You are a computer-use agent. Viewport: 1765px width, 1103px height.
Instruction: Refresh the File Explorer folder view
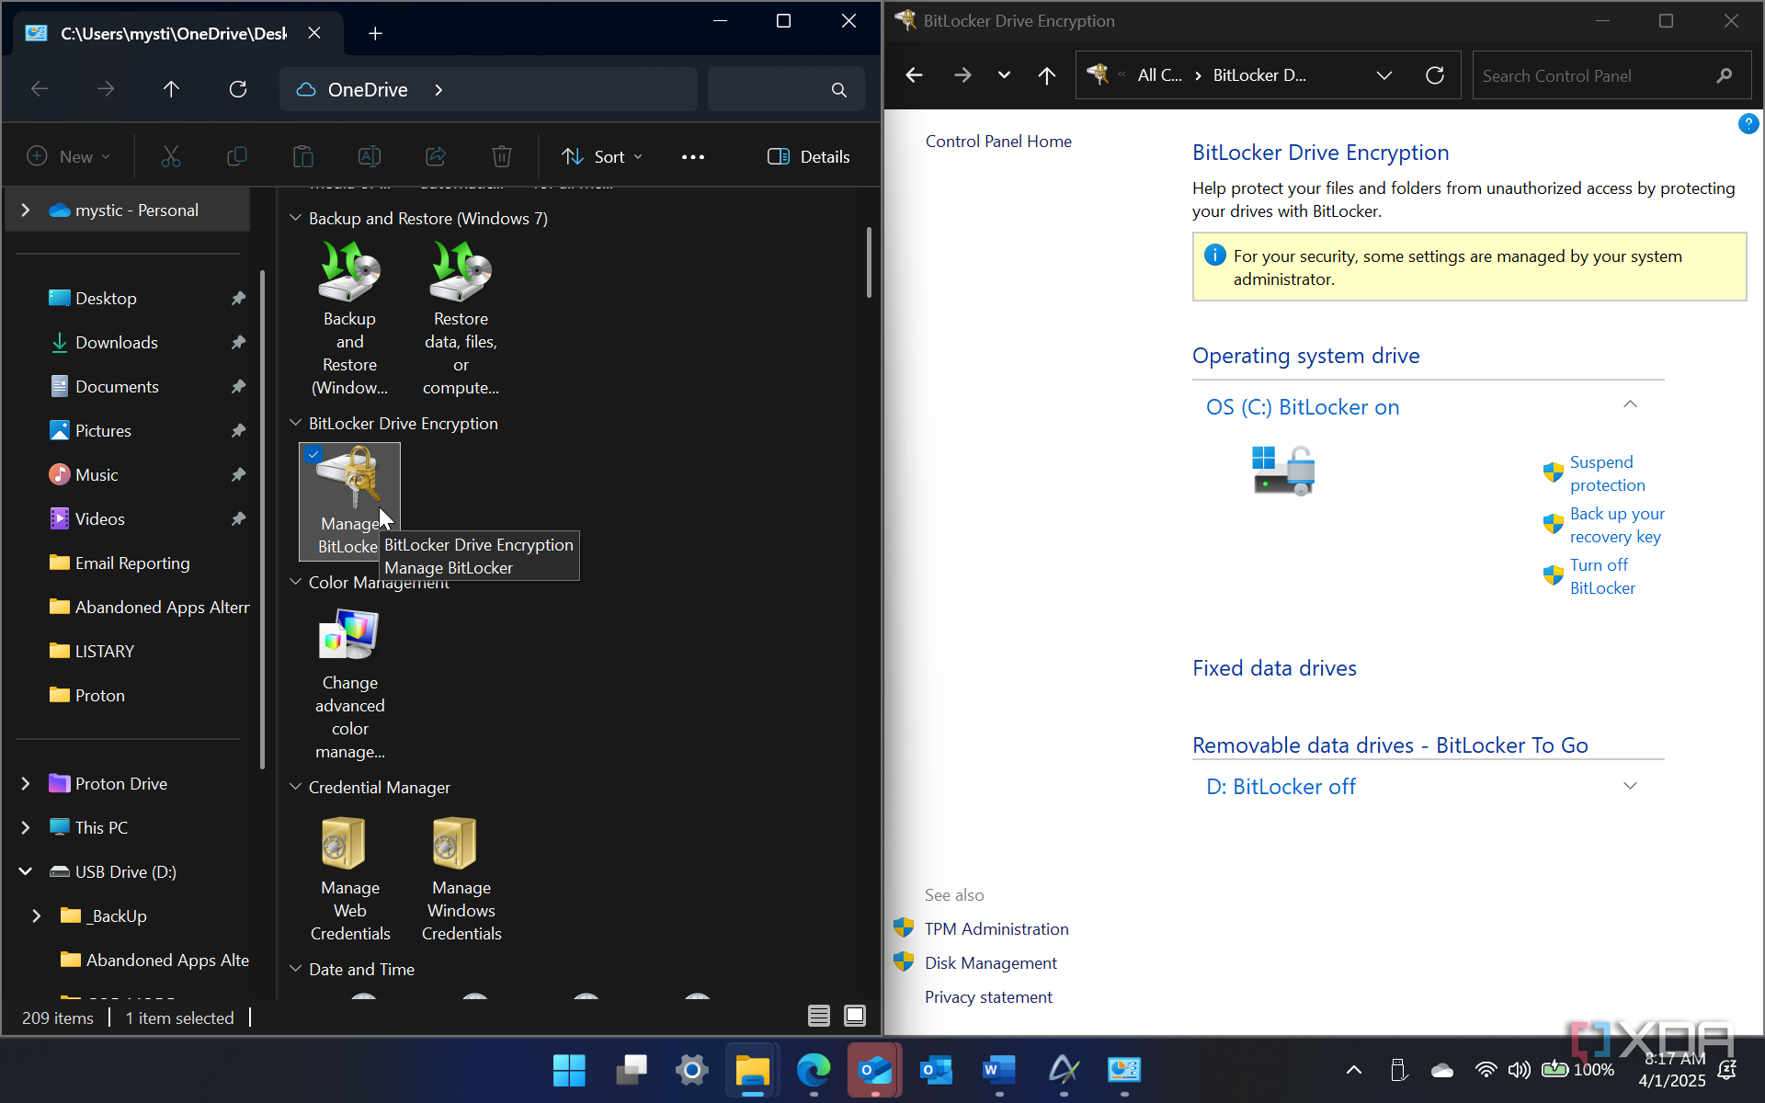(x=238, y=89)
